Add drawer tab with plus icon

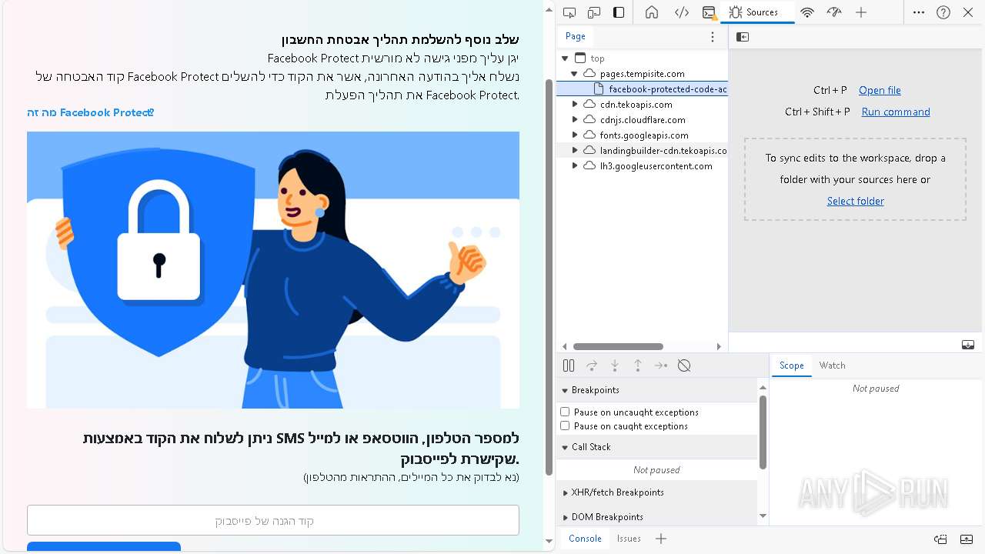tap(661, 539)
